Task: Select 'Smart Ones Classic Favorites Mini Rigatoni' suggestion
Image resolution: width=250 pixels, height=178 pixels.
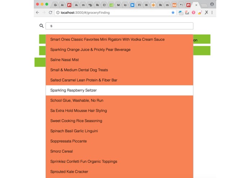Action: click(119, 39)
